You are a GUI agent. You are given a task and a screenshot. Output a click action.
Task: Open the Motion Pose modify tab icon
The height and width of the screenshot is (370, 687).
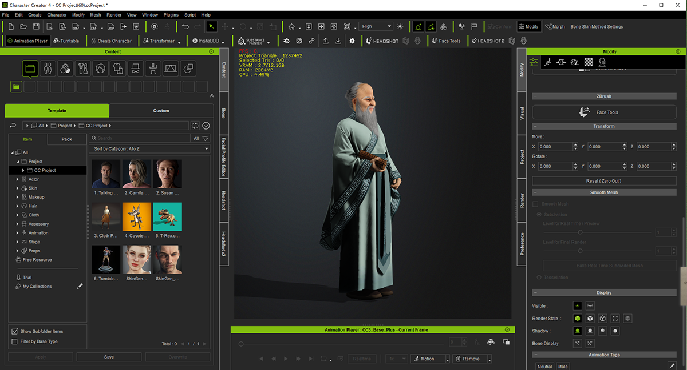point(548,62)
